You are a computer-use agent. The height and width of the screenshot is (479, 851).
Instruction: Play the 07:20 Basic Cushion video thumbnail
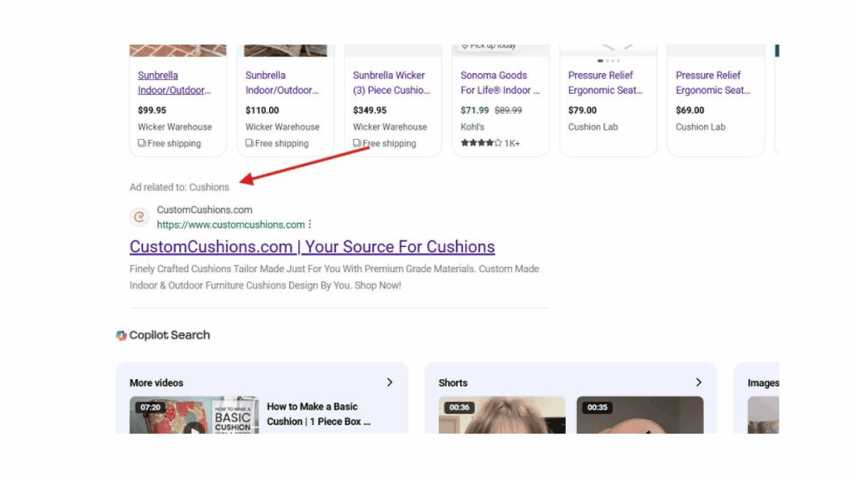194,415
